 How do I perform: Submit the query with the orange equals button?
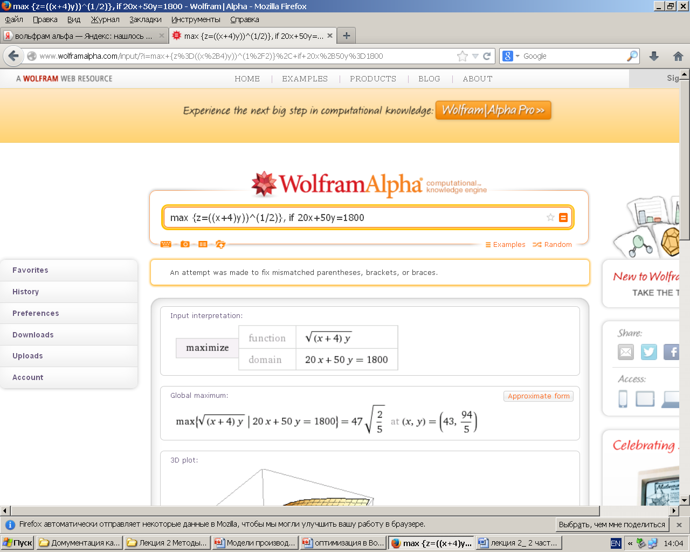click(x=563, y=217)
